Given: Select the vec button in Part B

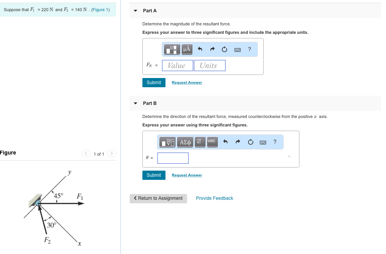Looking at the screenshot, I should [212, 142].
